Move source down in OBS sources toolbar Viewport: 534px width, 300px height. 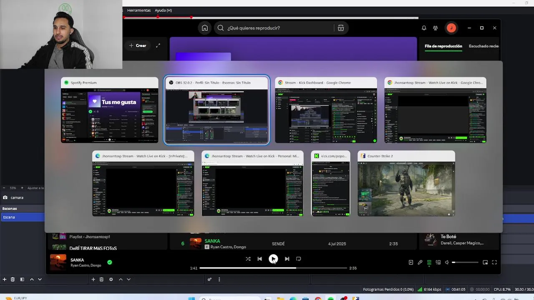[128, 279]
